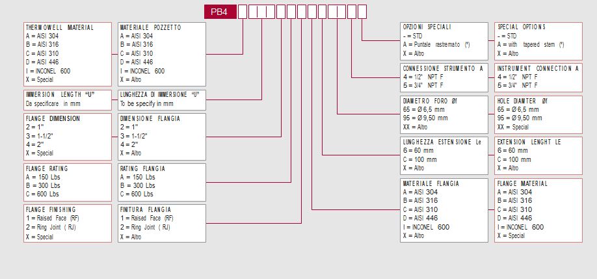Click the English Flange Material box
597x279 pixels.
(x=538, y=210)
